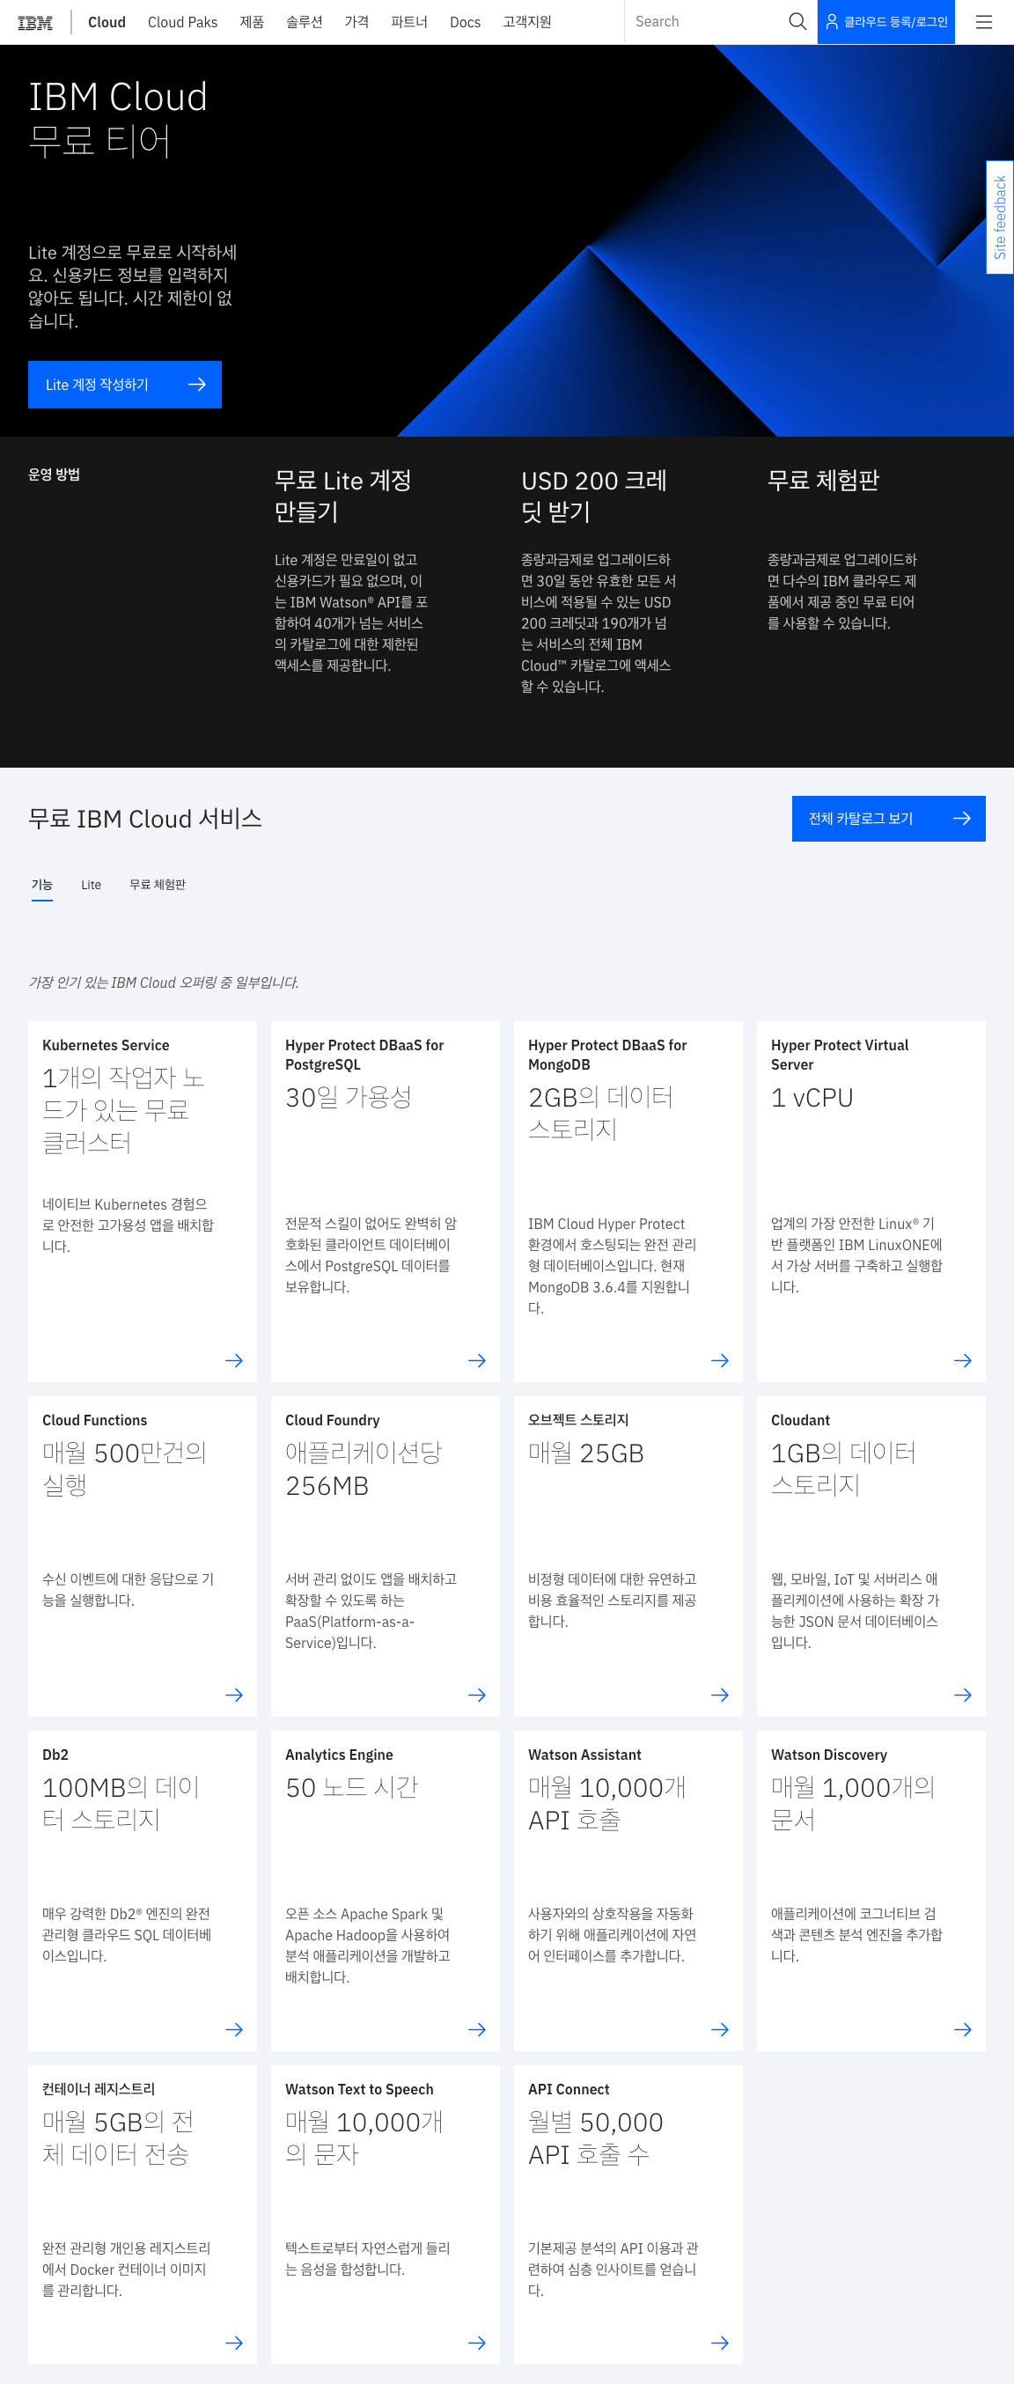
Task: Select the 기능 tab
Action: pos(41,885)
